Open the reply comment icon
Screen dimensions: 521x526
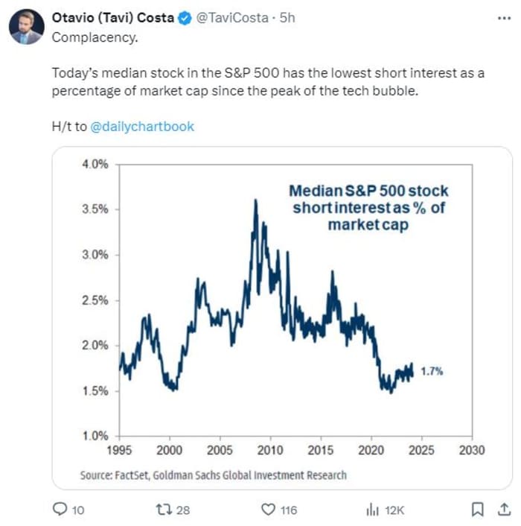[x=60, y=509]
